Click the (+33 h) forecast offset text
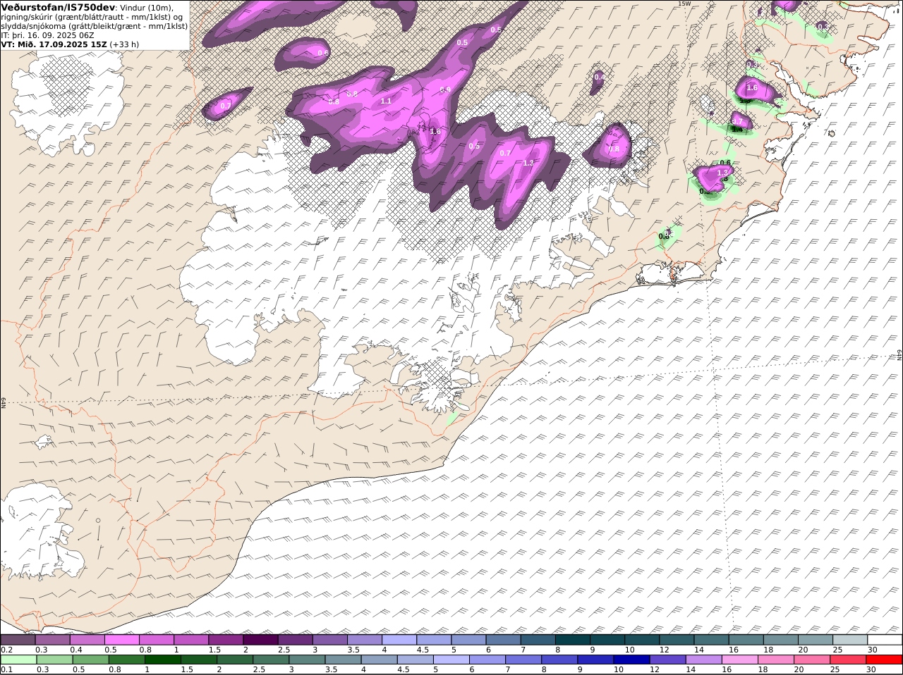Screen dimensions: 903x675 pyautogui.click(x=125, y=44)
